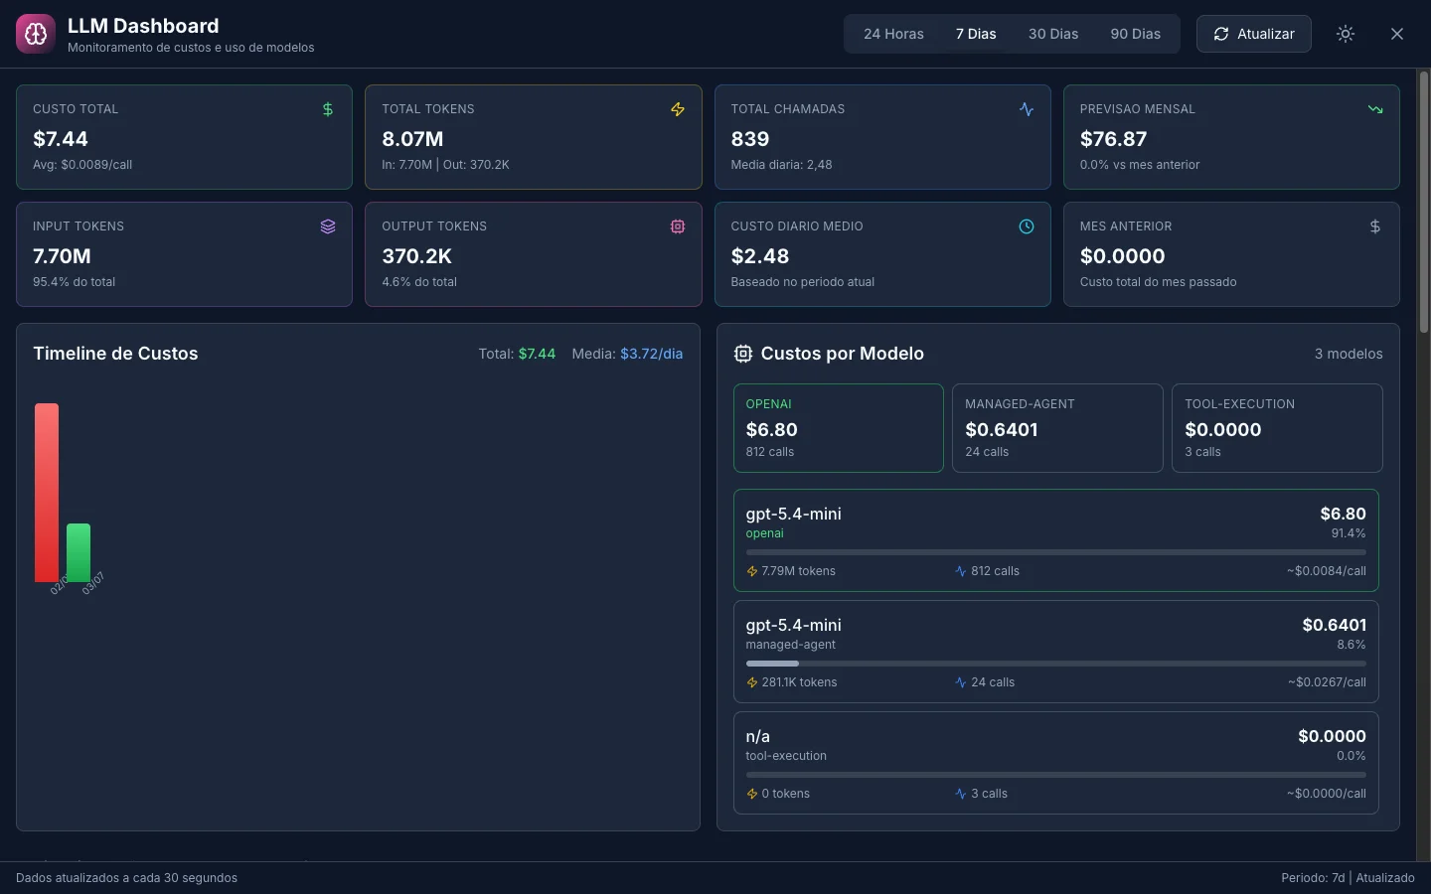Click the trend arrow icon in Previsao Mensal card
The width and height of the screenshot is (1431, 894).
click(1375, 109)
